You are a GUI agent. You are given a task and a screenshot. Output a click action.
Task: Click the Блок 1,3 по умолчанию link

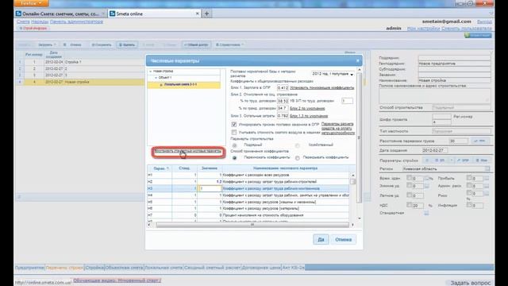309,116
